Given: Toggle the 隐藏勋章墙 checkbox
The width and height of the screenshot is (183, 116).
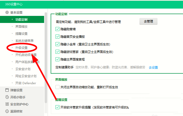Looking at the screenshot, I should click(x=57, y=29).
